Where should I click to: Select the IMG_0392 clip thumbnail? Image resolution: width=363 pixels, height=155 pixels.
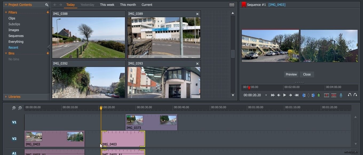pos(88,82)
